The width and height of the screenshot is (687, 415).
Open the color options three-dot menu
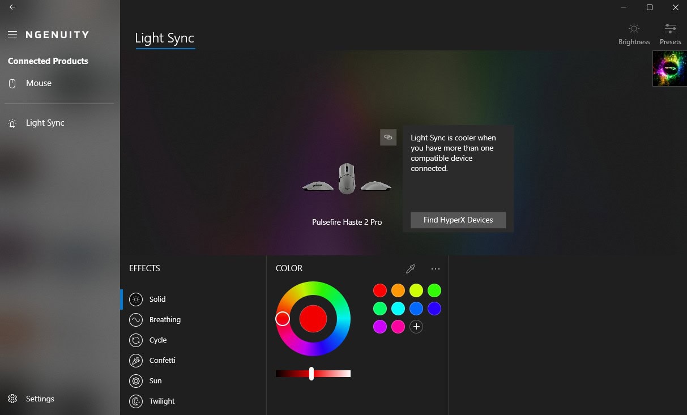(435, 269)
